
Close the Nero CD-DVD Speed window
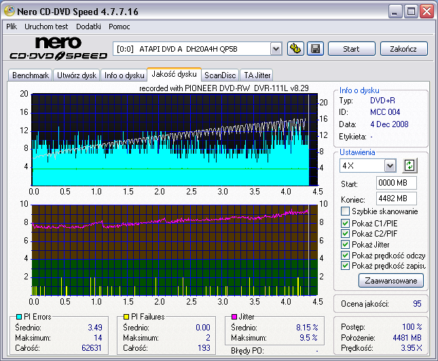427,12
